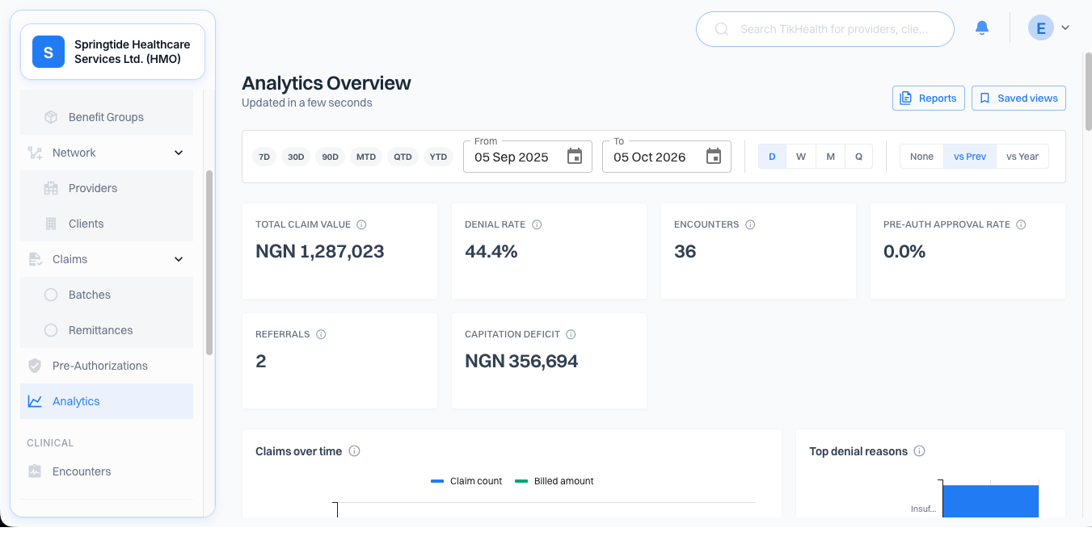Click the Pre-Authorizations shield icon
This screenshot has width=1092, height=536.
point(35,366)
